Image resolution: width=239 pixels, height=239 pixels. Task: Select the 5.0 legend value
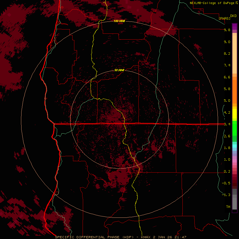(x=227, y=101)
